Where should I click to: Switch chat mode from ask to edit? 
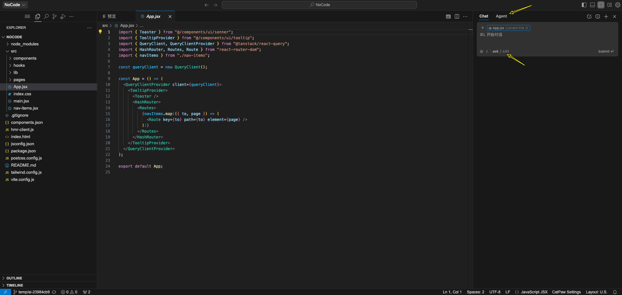(x=505, y=51)
